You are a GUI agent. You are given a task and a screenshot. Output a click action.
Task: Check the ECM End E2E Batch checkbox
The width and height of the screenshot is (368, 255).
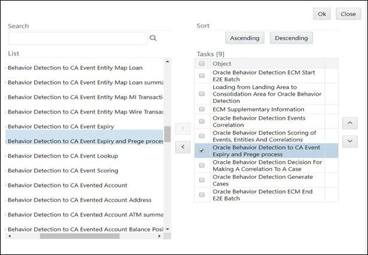point(202,195)
